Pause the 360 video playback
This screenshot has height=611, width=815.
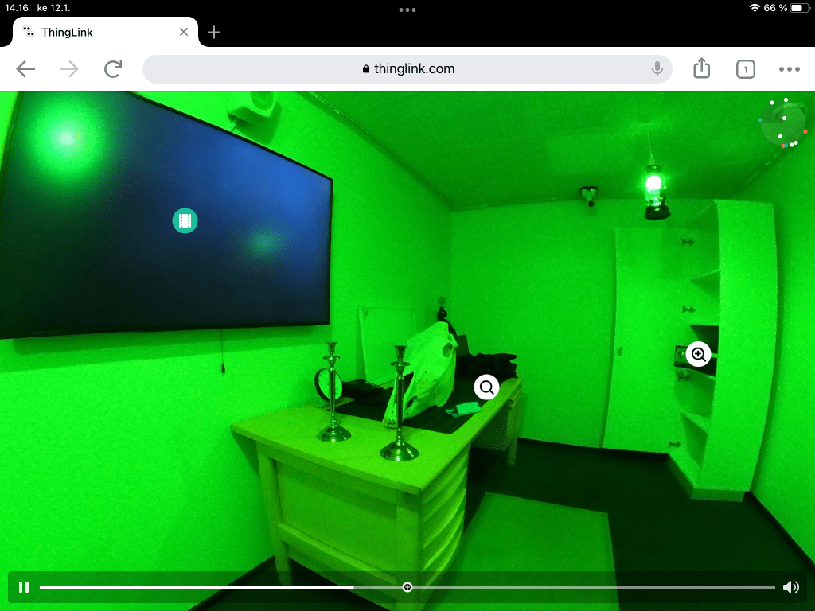24,587
